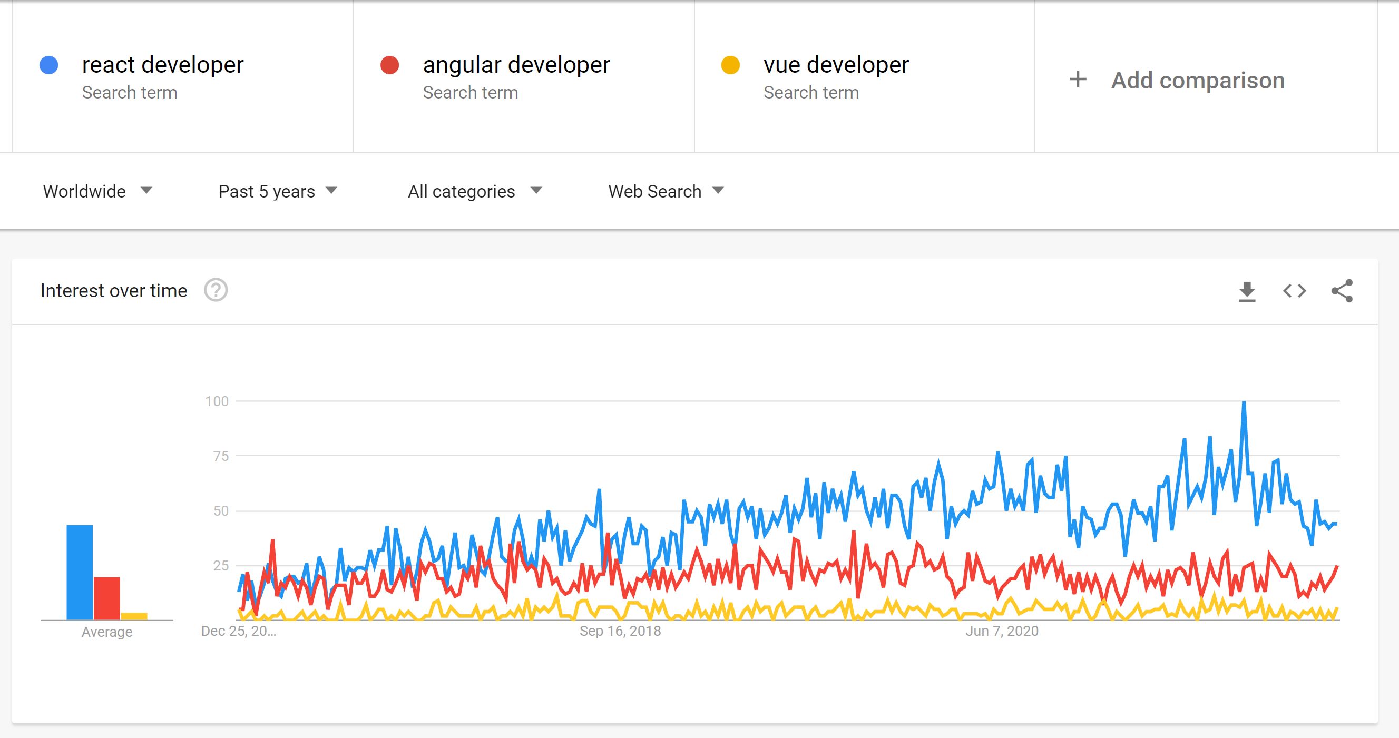The height and width of the screenshot is (738, 1399).
Task: Click the plus icon for Add comparison
Action: click(1078, 80)
